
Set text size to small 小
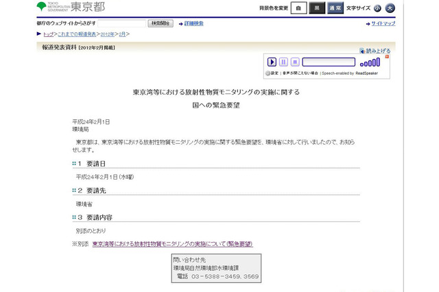(x=377, y=8)
